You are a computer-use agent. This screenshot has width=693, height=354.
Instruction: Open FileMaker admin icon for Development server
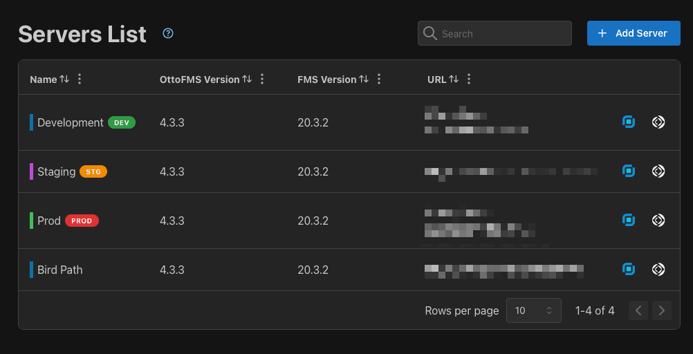tap(658, 122)
